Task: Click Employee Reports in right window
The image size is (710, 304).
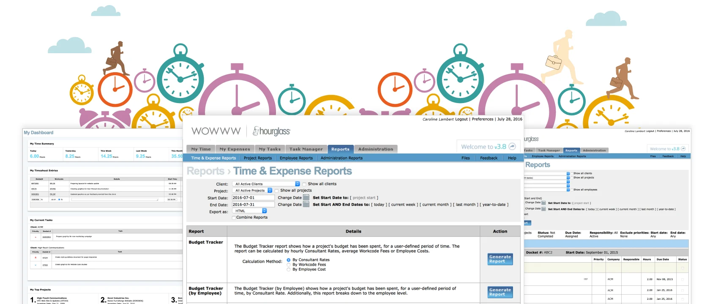Action: coord(543,156)
